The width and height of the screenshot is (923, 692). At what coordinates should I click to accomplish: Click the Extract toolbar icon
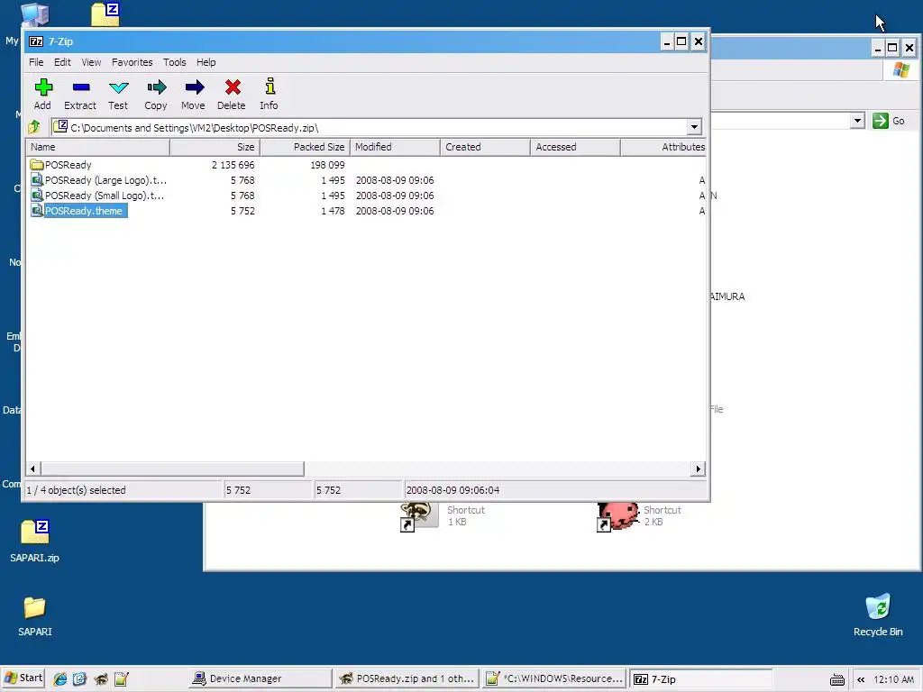(80, 87)
